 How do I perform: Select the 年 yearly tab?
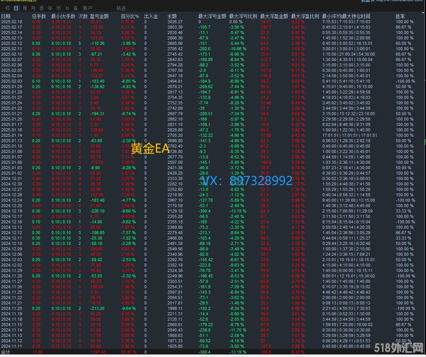pyautogui.click(x=50, y=8)
